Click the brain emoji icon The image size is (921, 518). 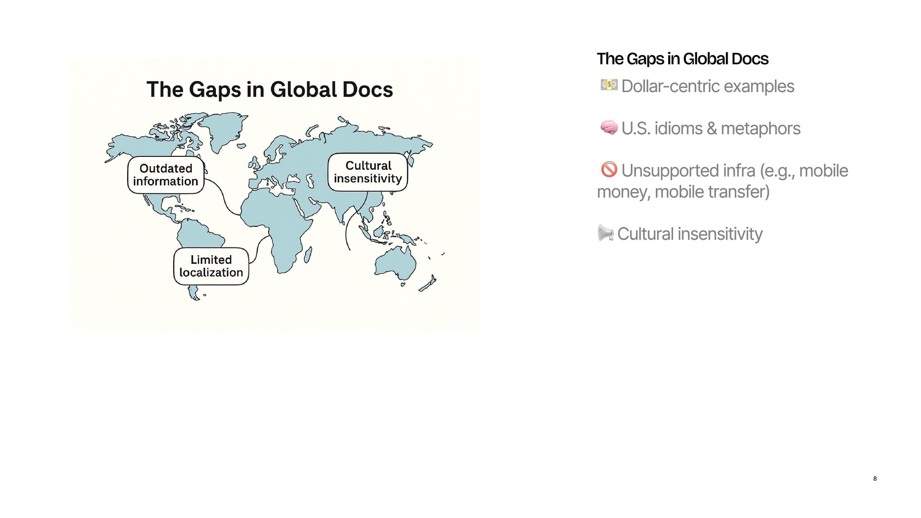click(x=609, y=128)
